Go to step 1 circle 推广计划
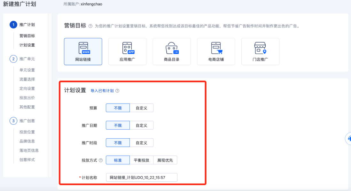351x191 pixels. coord(13,25)
